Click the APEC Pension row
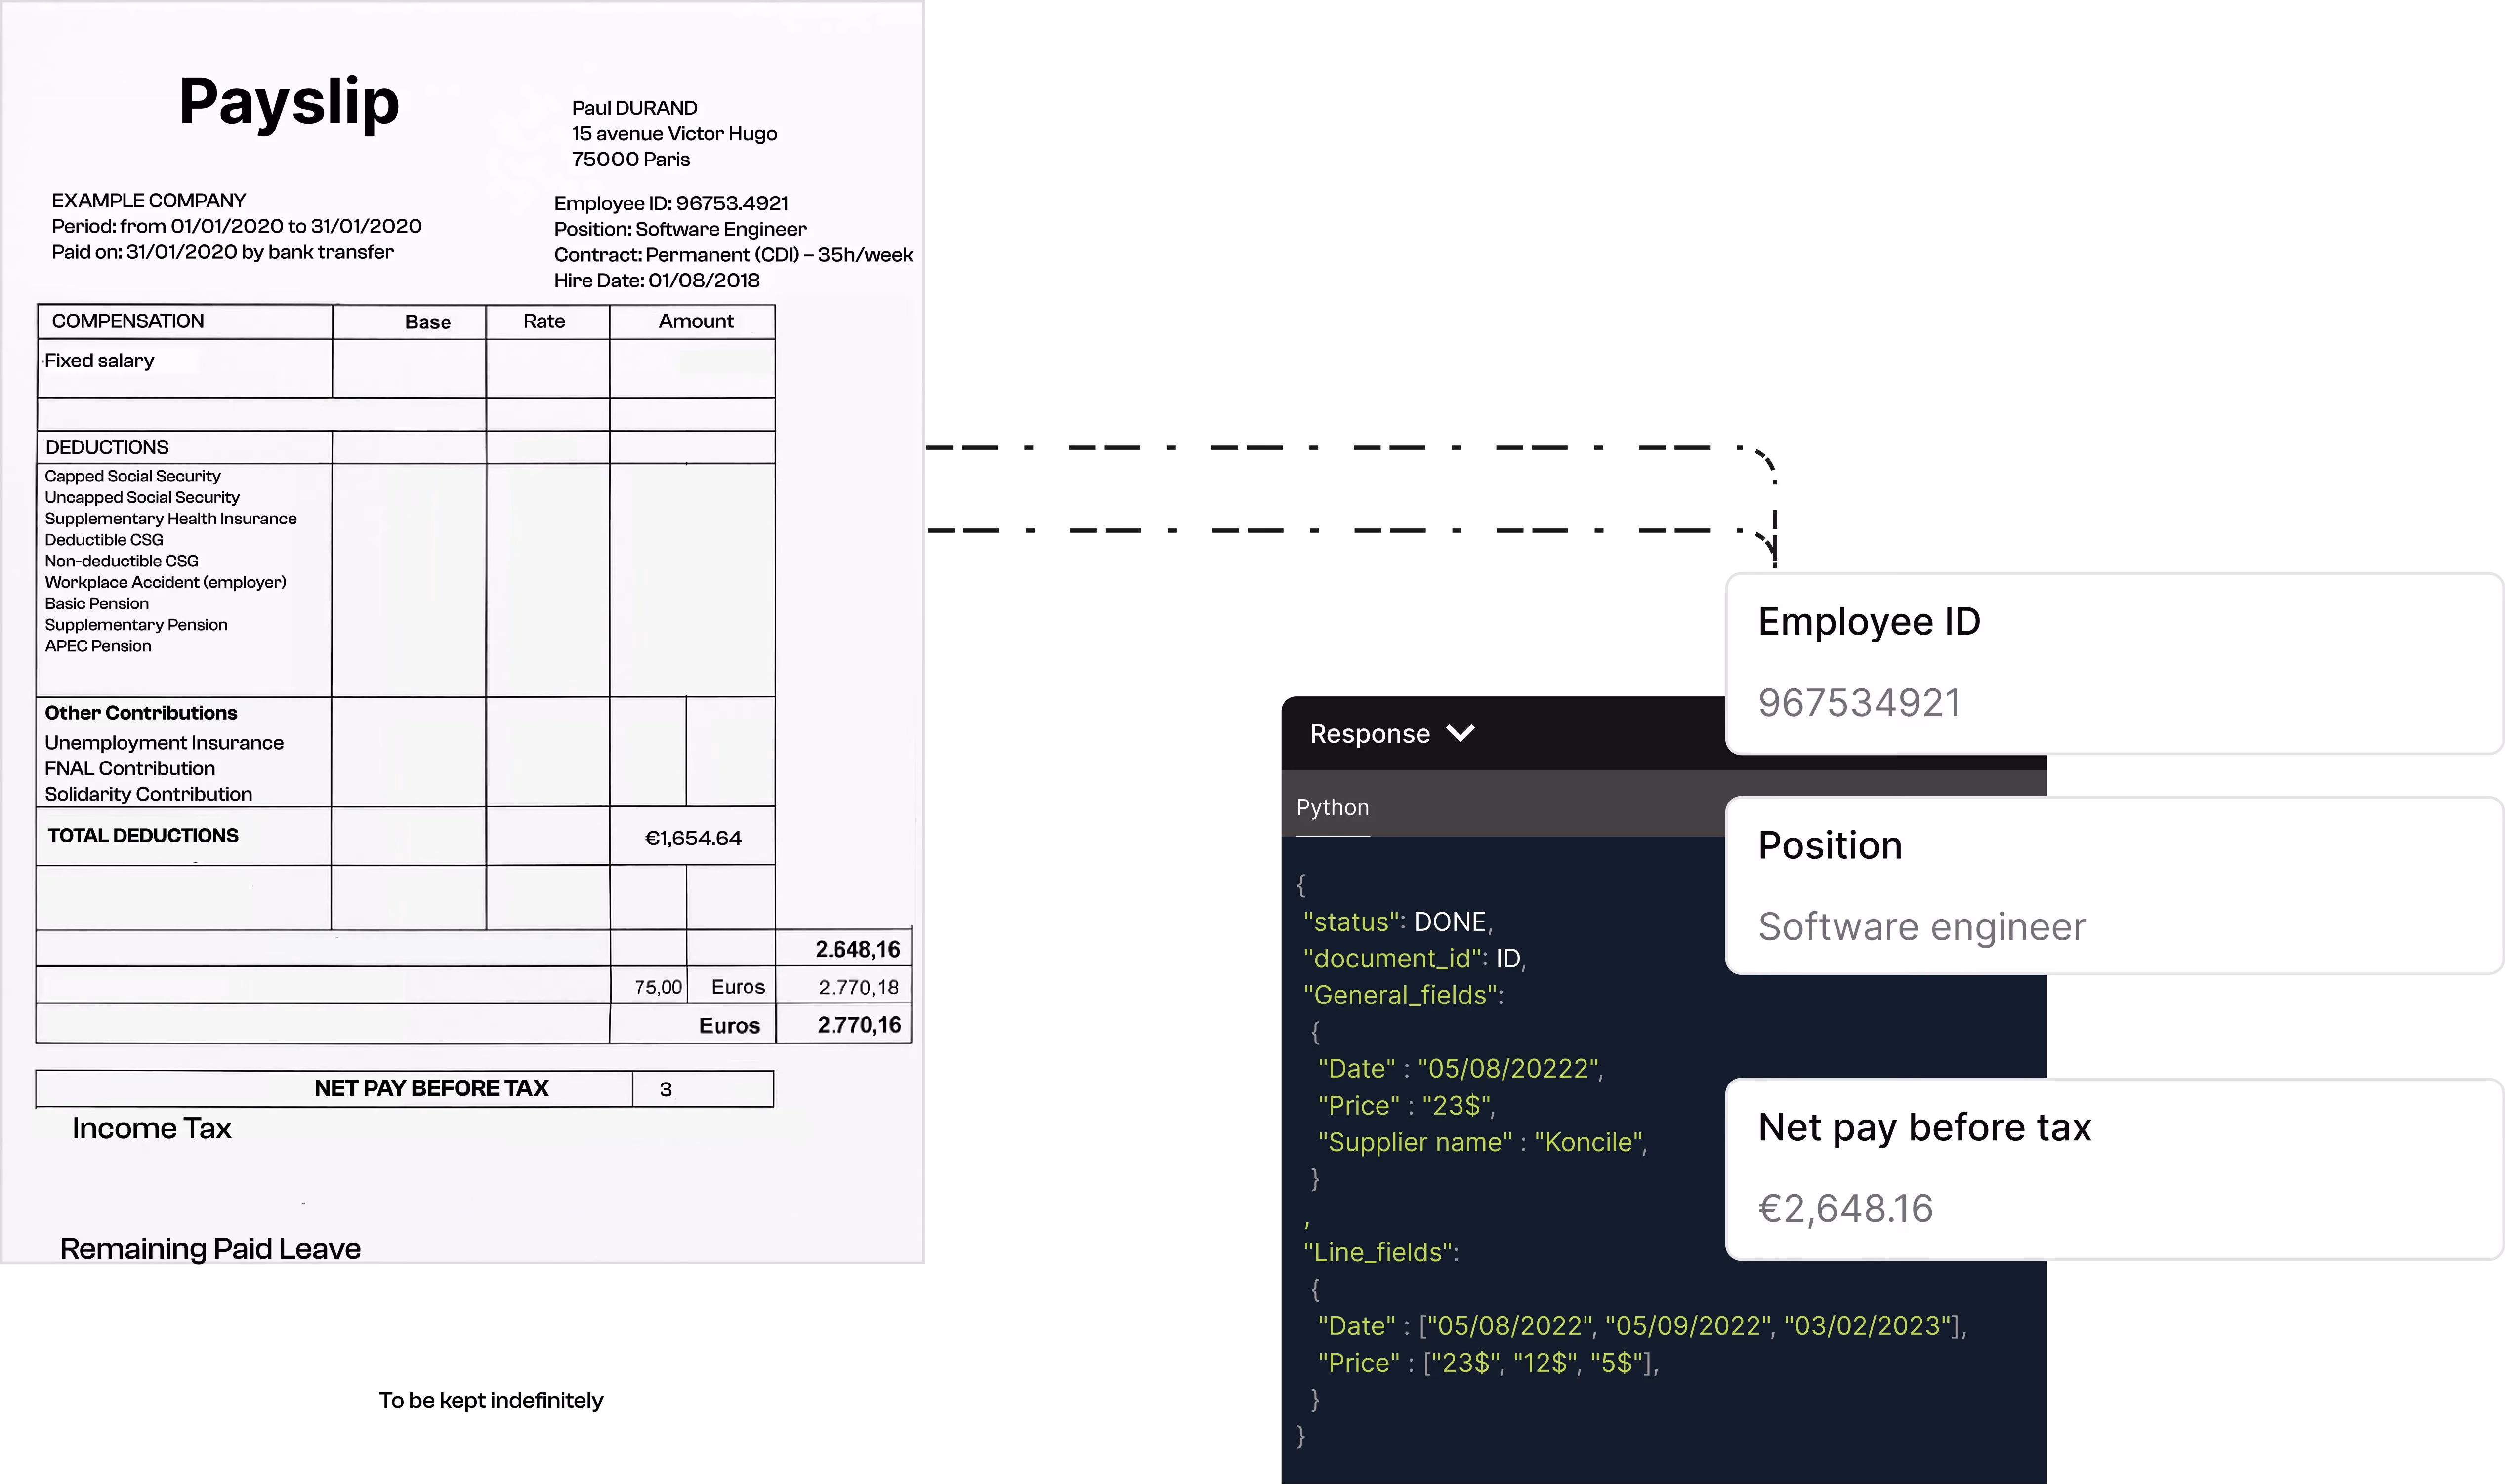This screenshot has width=2505, height=1484. point(98,646)
